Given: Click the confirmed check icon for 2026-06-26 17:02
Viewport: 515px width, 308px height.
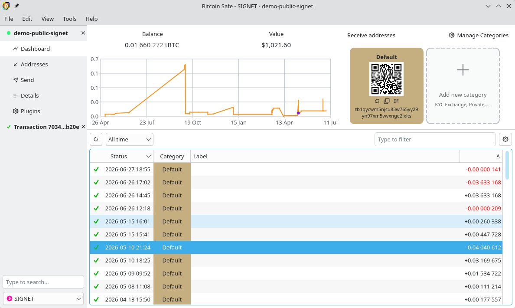Looking at the screenshot, I should 96,183.
